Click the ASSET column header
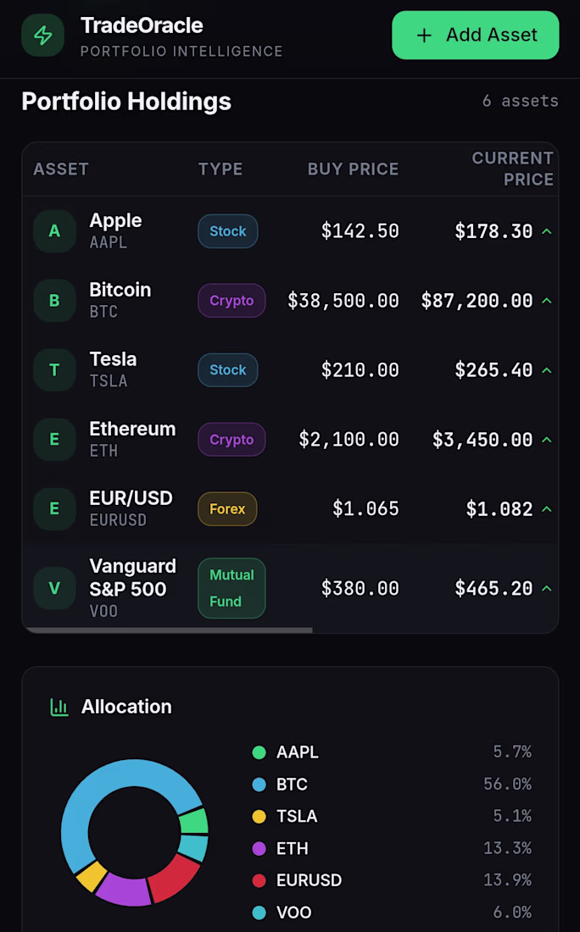 click(61, 169)
